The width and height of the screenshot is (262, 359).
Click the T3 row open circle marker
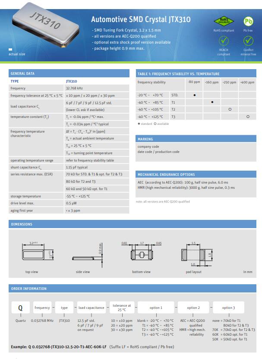point(247,117)
